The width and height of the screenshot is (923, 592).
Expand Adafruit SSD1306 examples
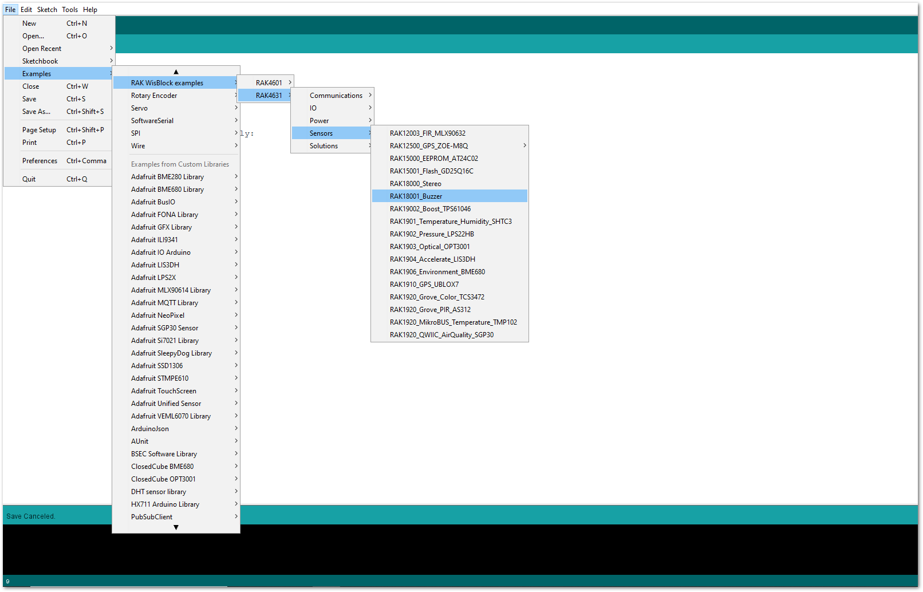176,366
